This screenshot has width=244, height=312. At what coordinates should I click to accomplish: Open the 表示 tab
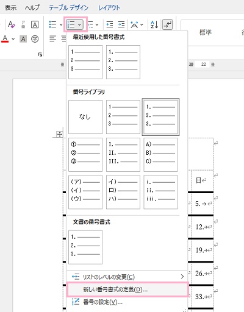(10, 8)
